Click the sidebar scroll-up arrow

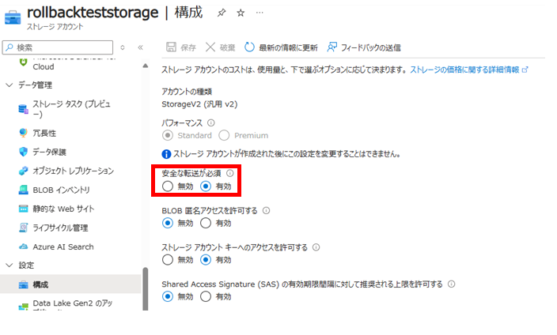point(146,66)
